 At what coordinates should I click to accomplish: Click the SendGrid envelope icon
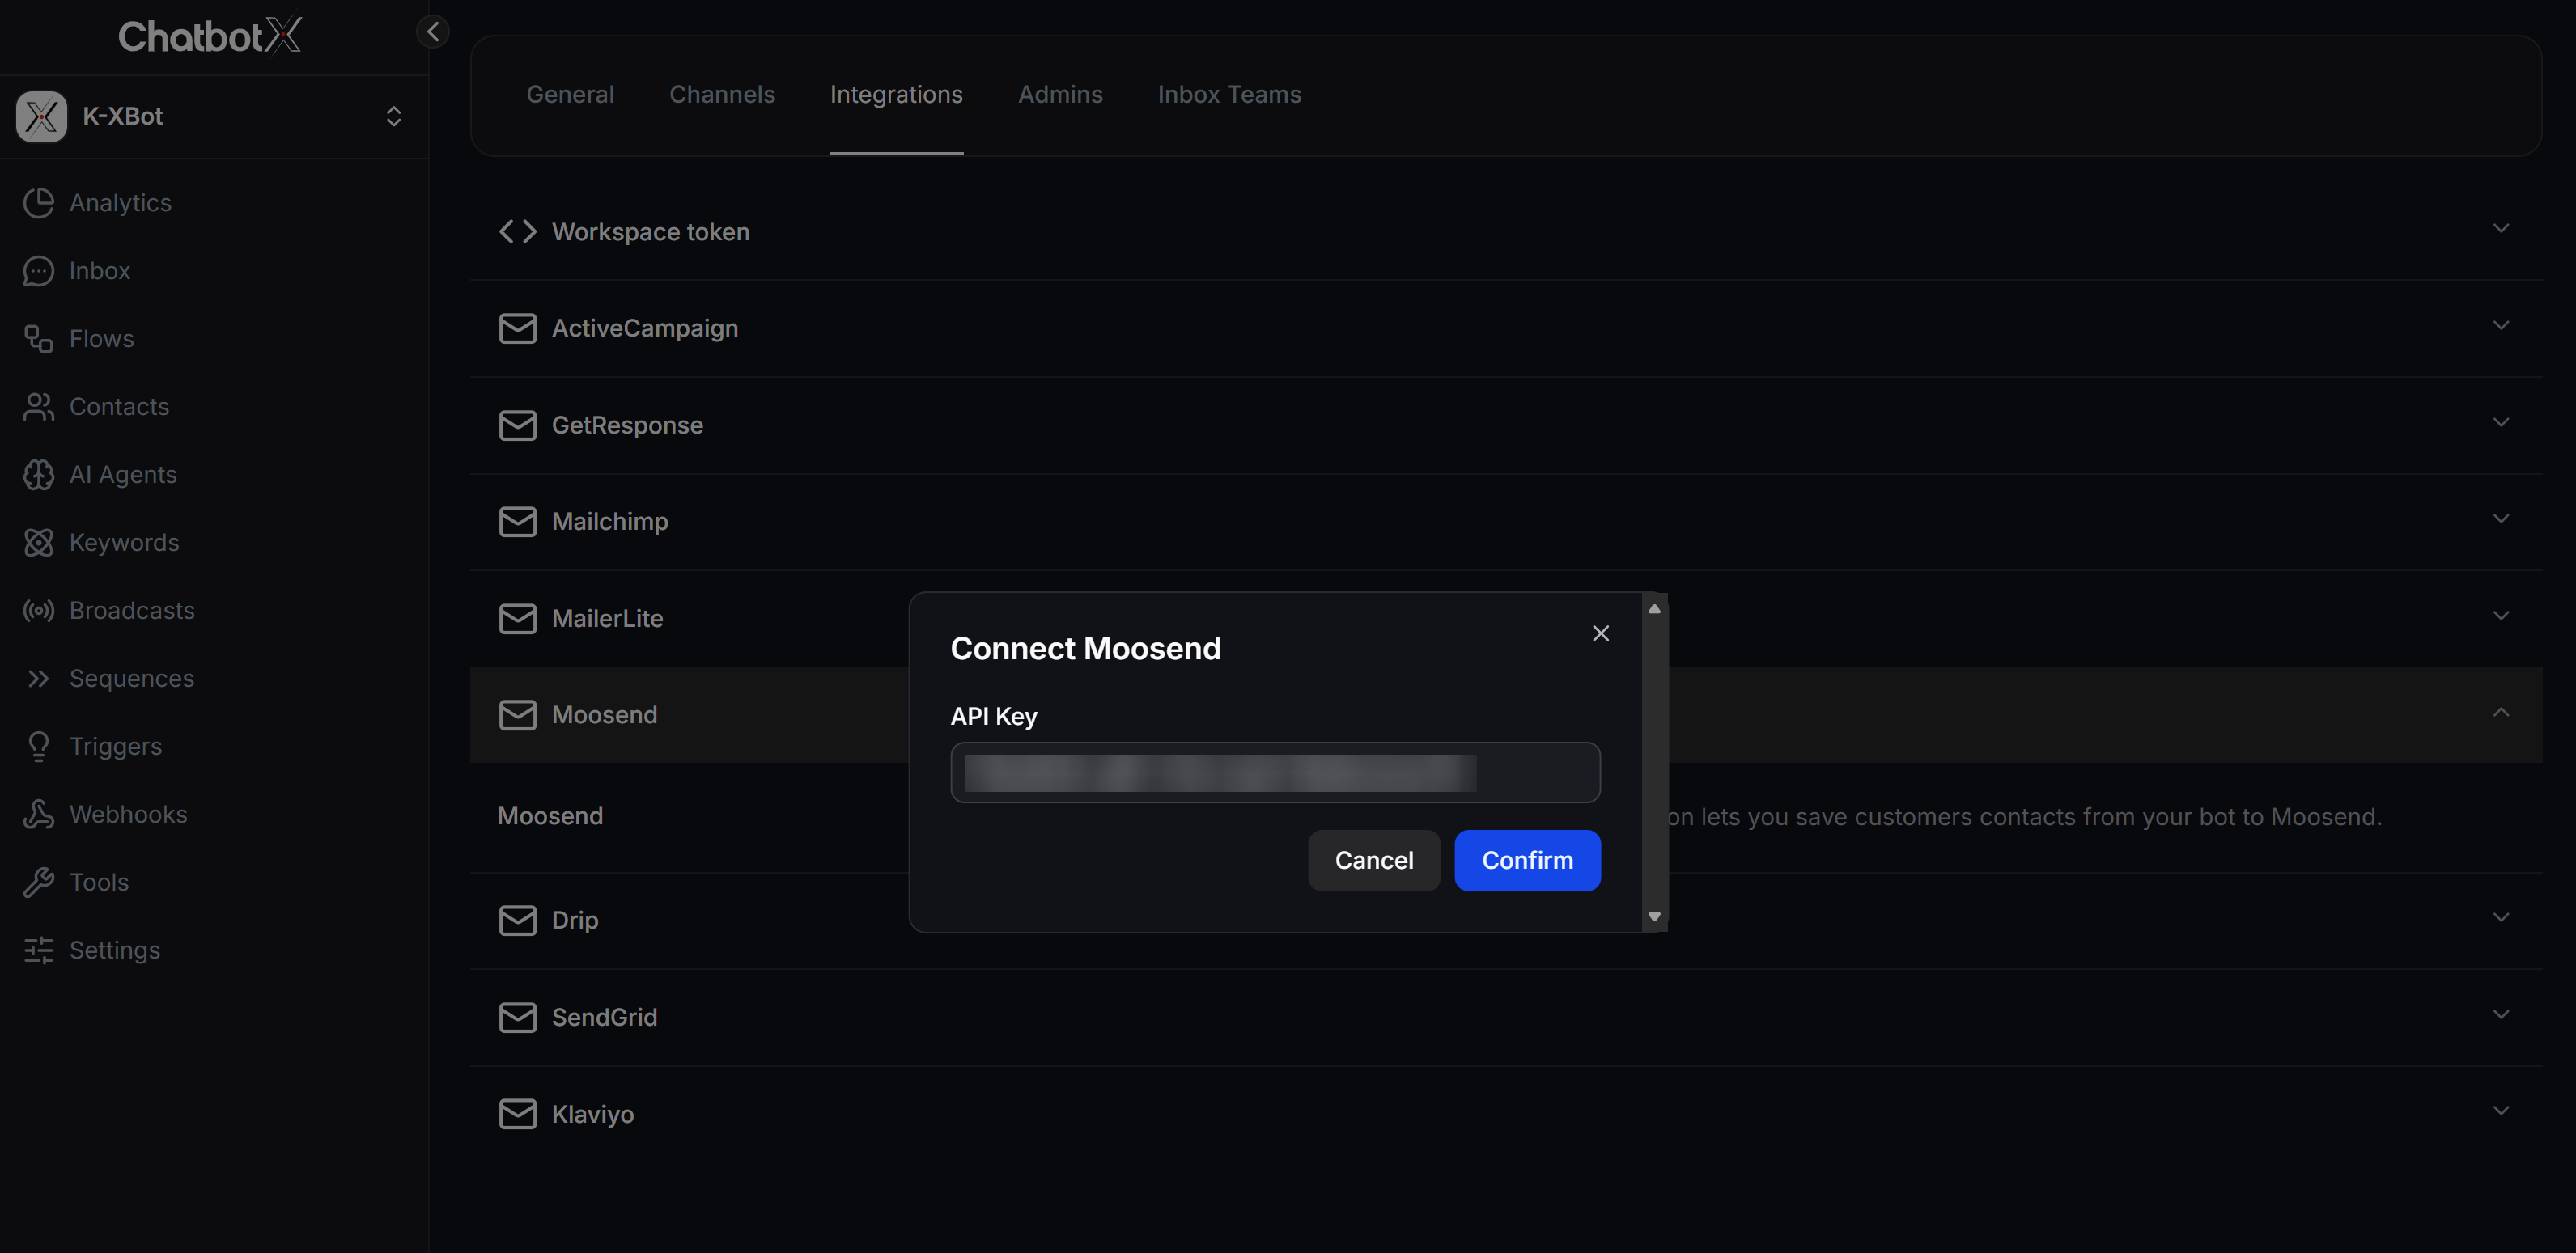518,1017
